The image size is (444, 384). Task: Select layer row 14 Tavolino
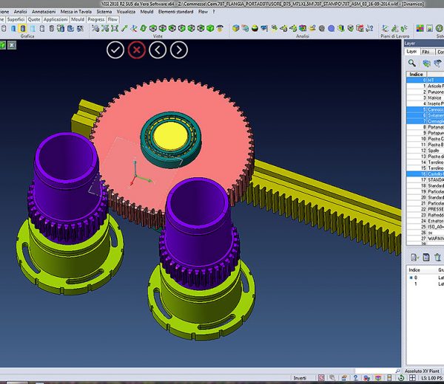pos(425,162)
